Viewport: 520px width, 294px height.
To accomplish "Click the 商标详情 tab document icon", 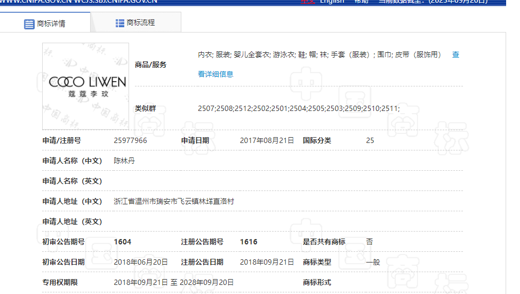I will [x=29, y=24].
